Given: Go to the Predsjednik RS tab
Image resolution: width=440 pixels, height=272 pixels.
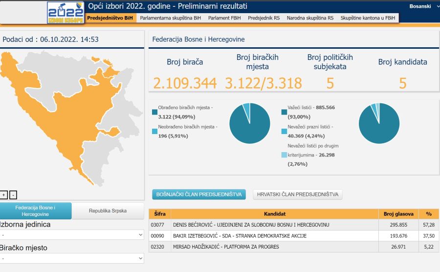Looking at the screenshot, I should click(264, 18).
